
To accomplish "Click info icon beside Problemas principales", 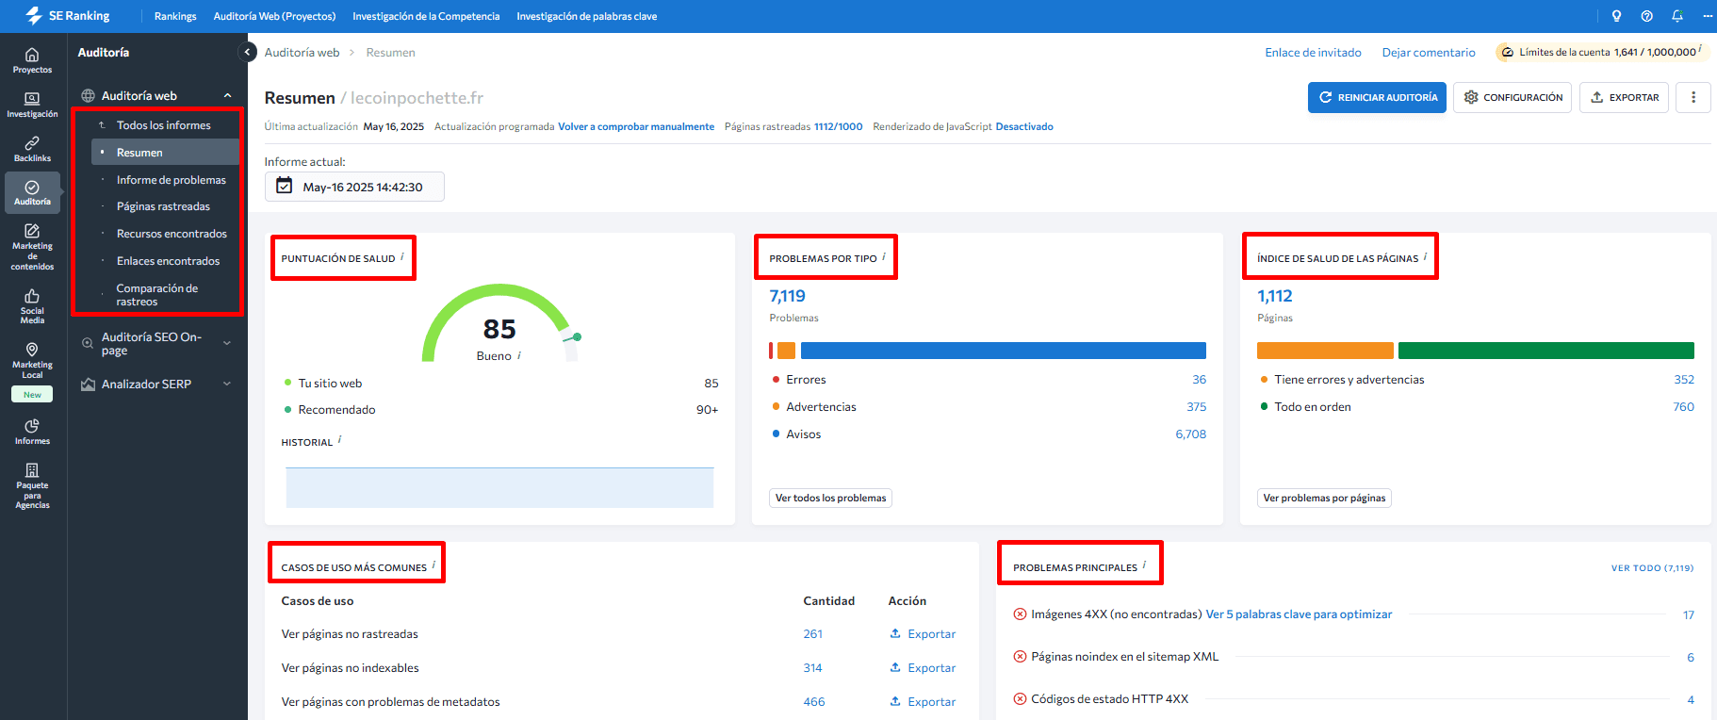I will [x=1144, y=565].
